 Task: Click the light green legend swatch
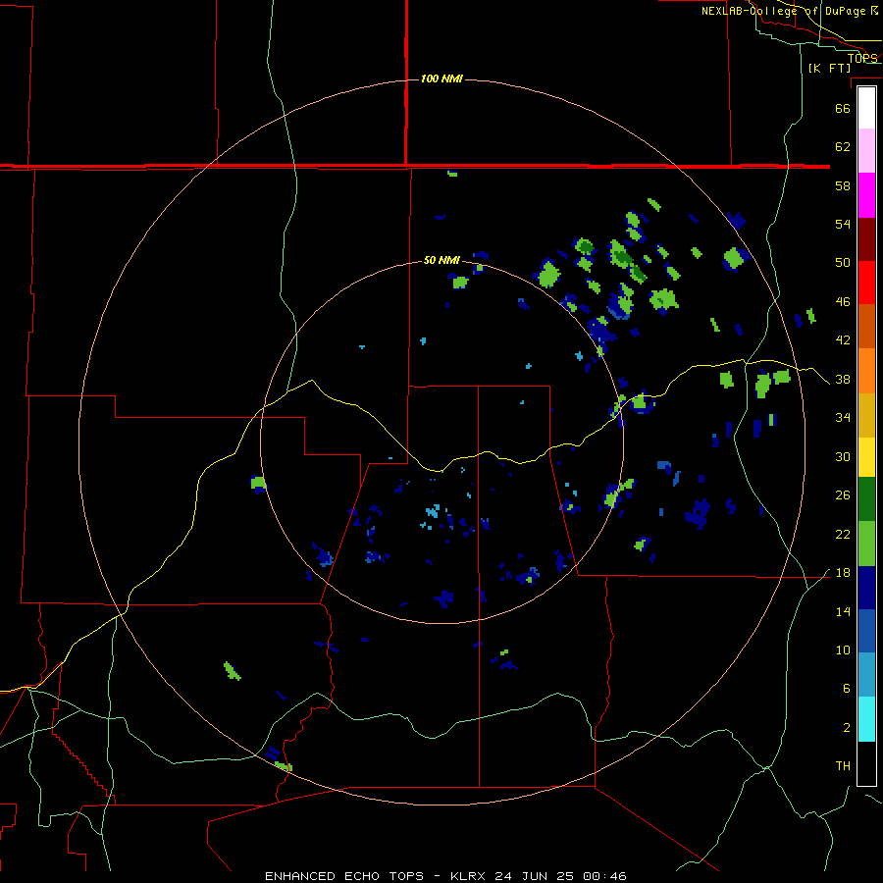click(866, 544)
